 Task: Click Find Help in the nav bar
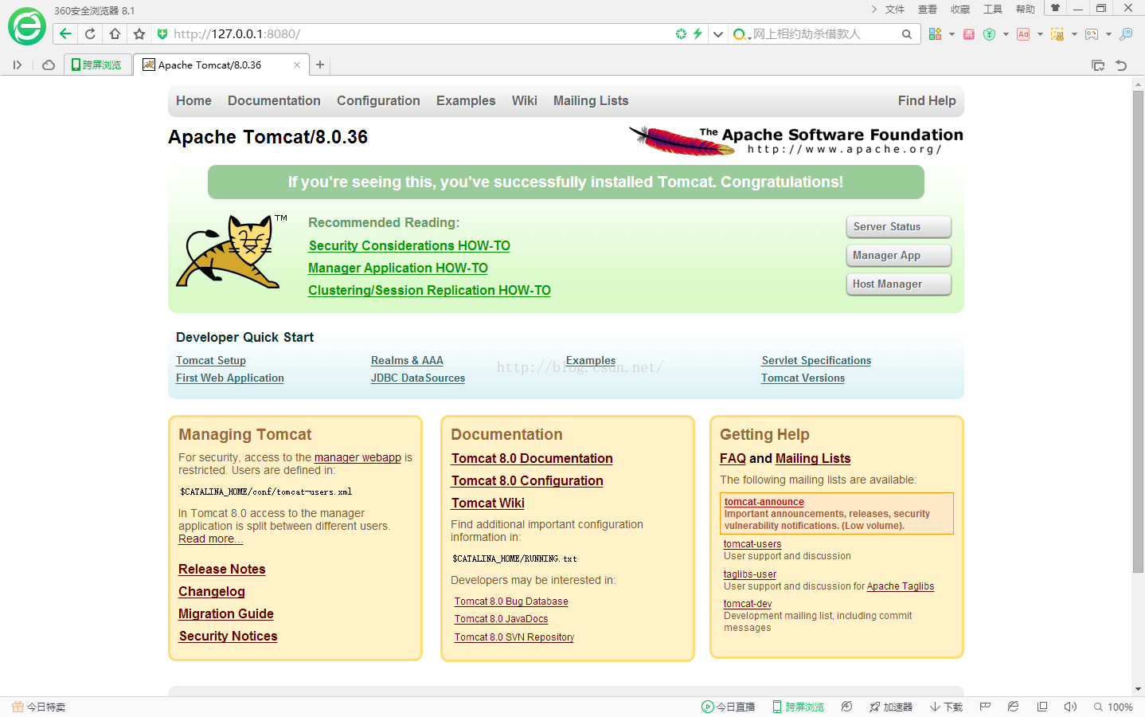point(927,101)
